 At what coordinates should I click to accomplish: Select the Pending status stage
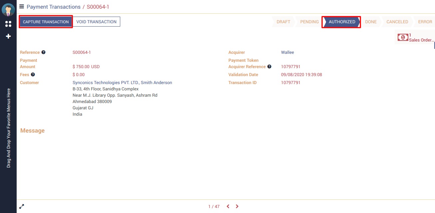(309, 22)
